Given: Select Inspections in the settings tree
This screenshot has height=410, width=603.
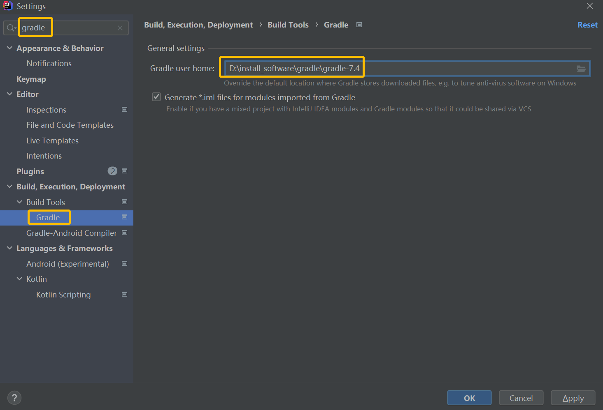Looking at the screenshot, I should coord(46,110).
